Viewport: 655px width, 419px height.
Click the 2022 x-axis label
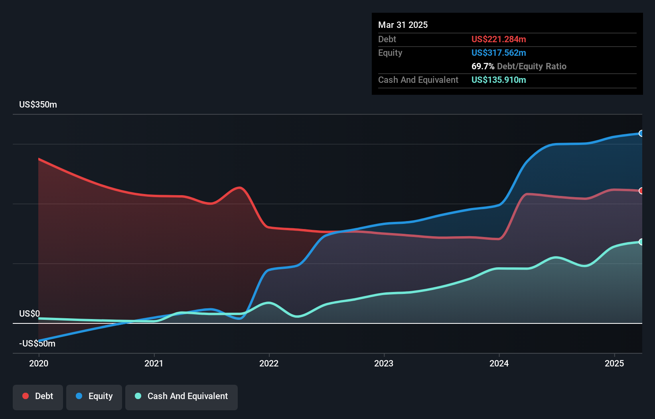(x=269, y=363)
